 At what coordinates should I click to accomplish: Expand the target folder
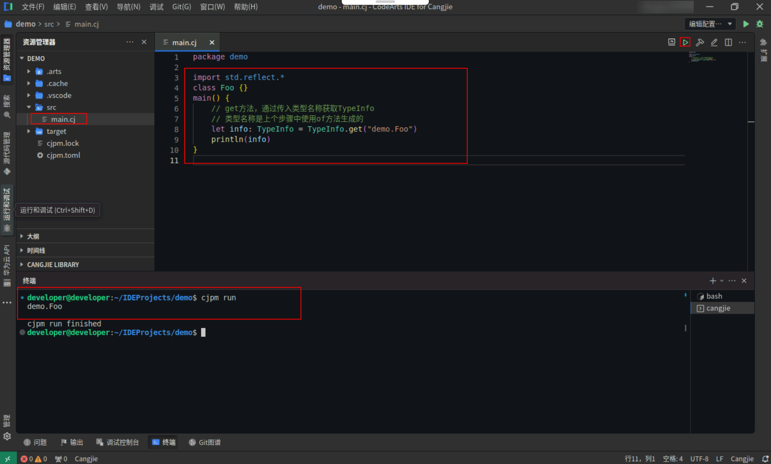(x=29, y=131)
